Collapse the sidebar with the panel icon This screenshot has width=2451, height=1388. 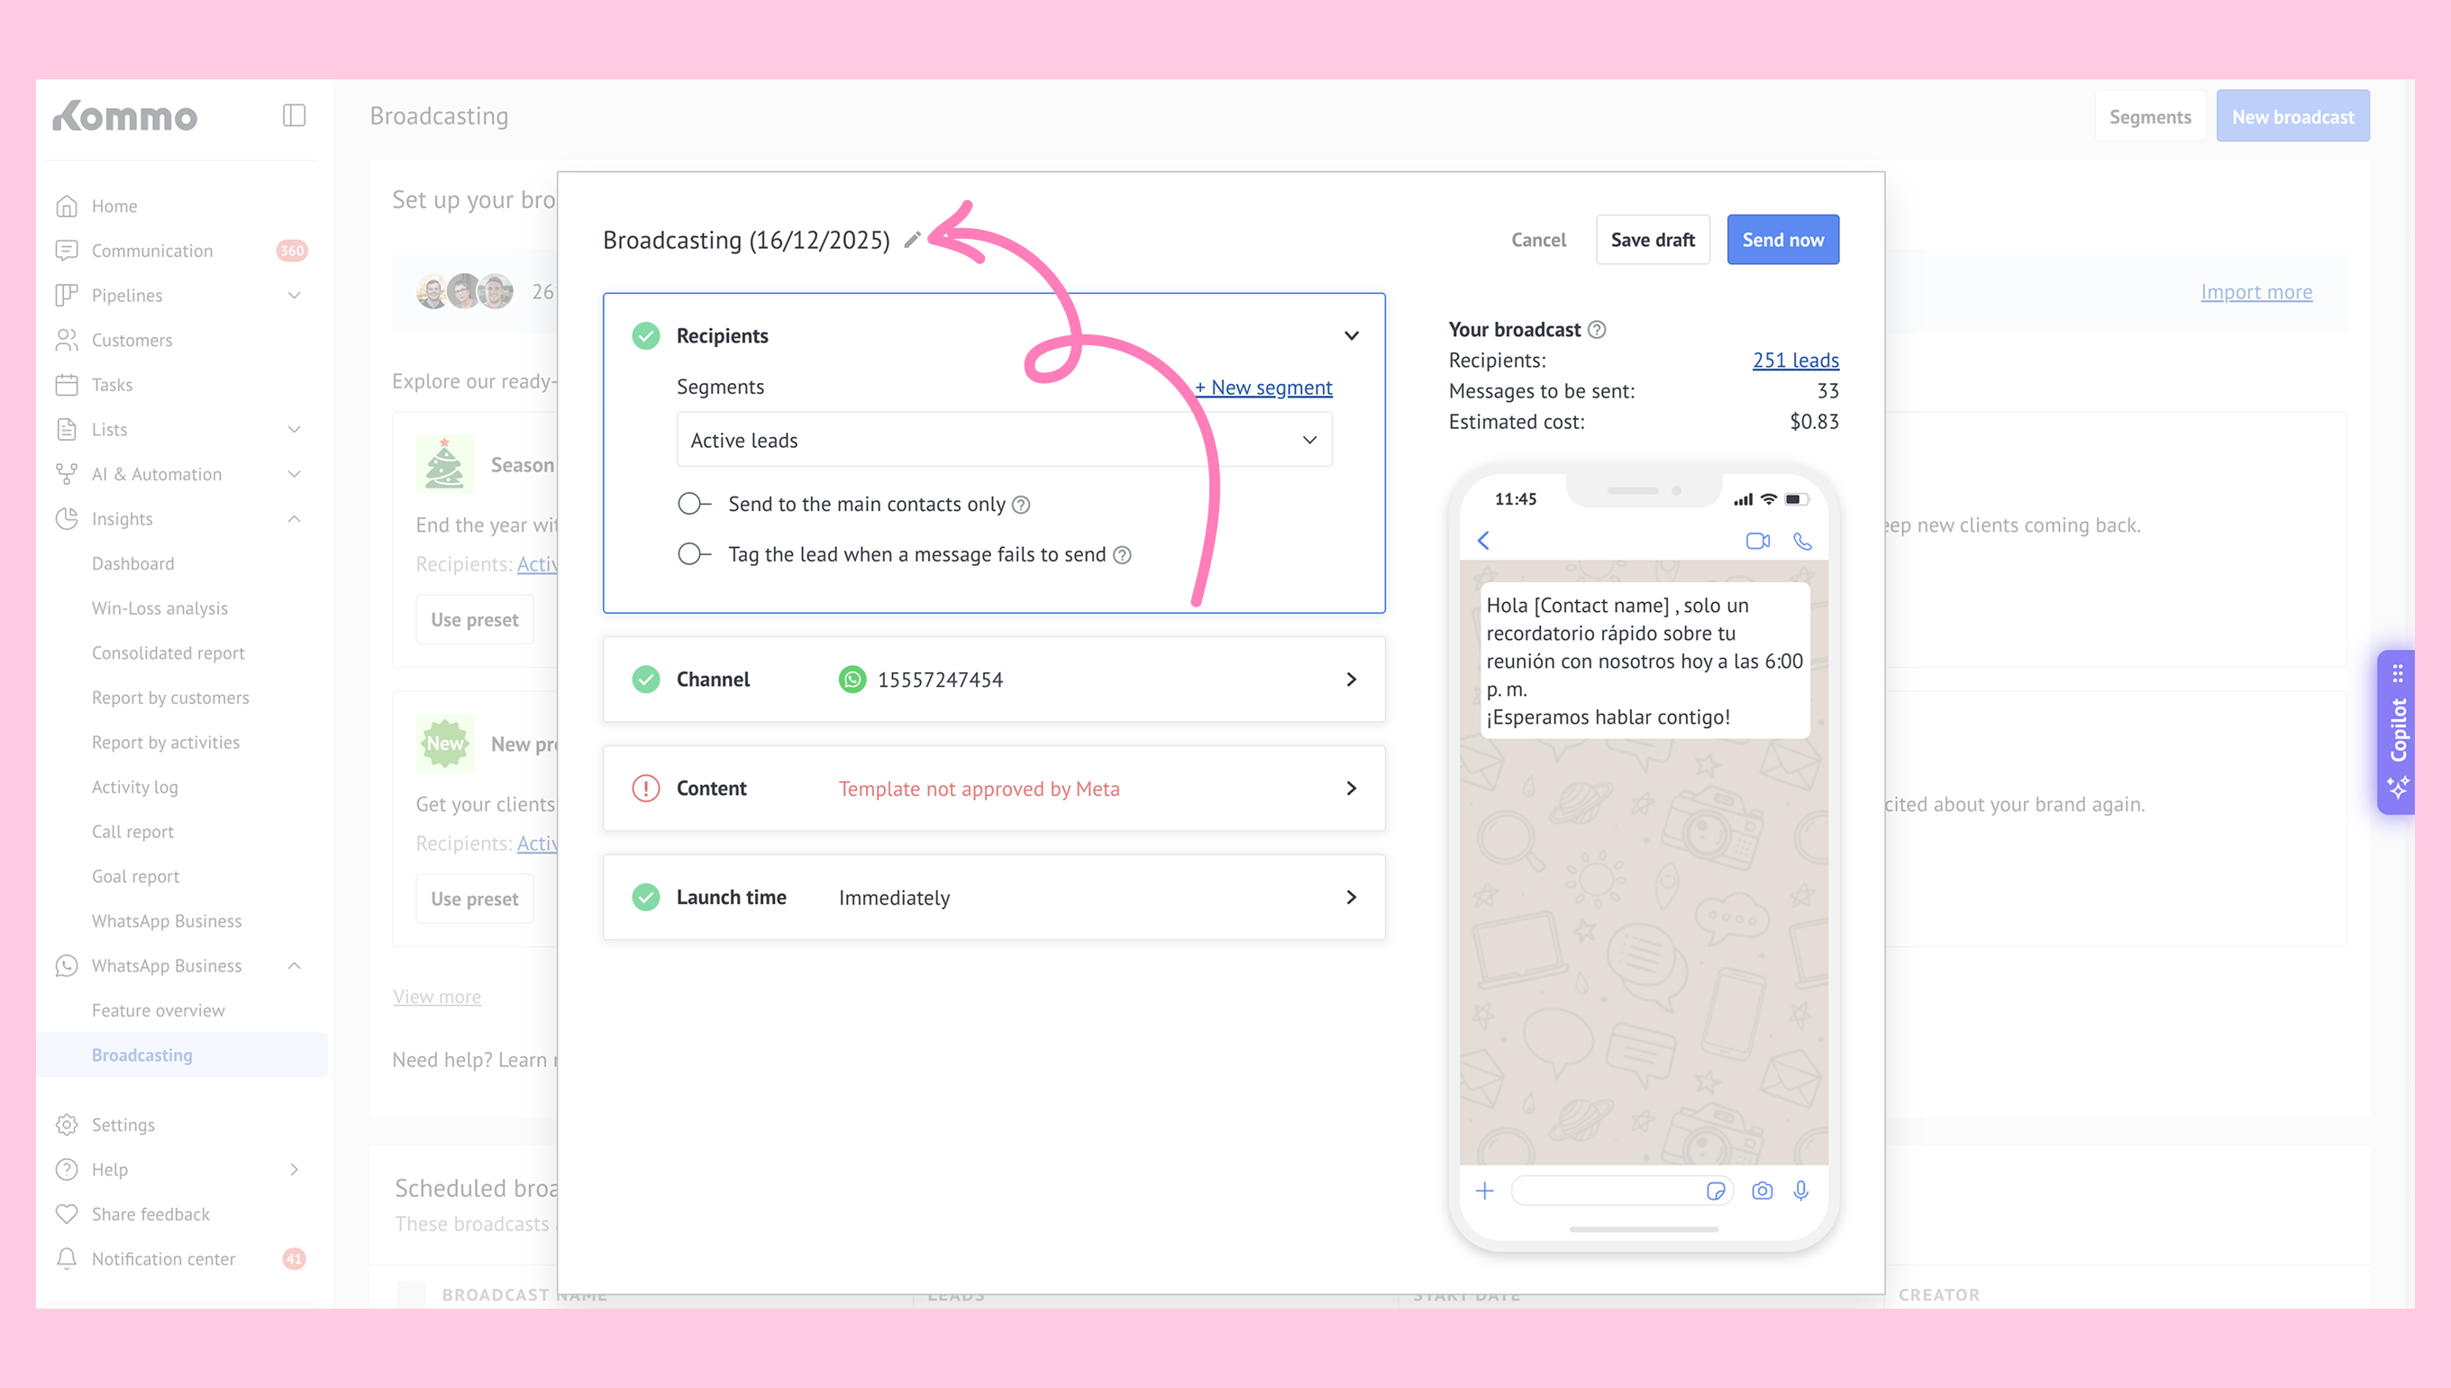pyautogui.click(x=294, y=115)
